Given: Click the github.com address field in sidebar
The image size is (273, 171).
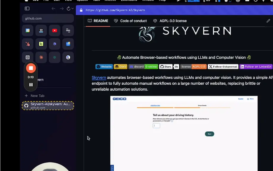Looking at the screenshot, I should (x=48, y=18).
